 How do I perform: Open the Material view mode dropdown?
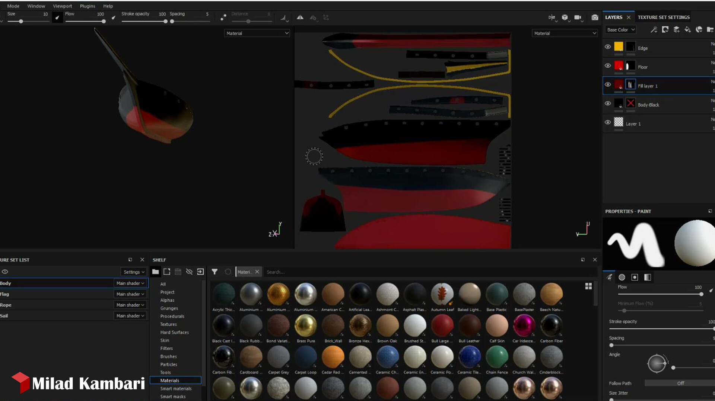(257, 33)
